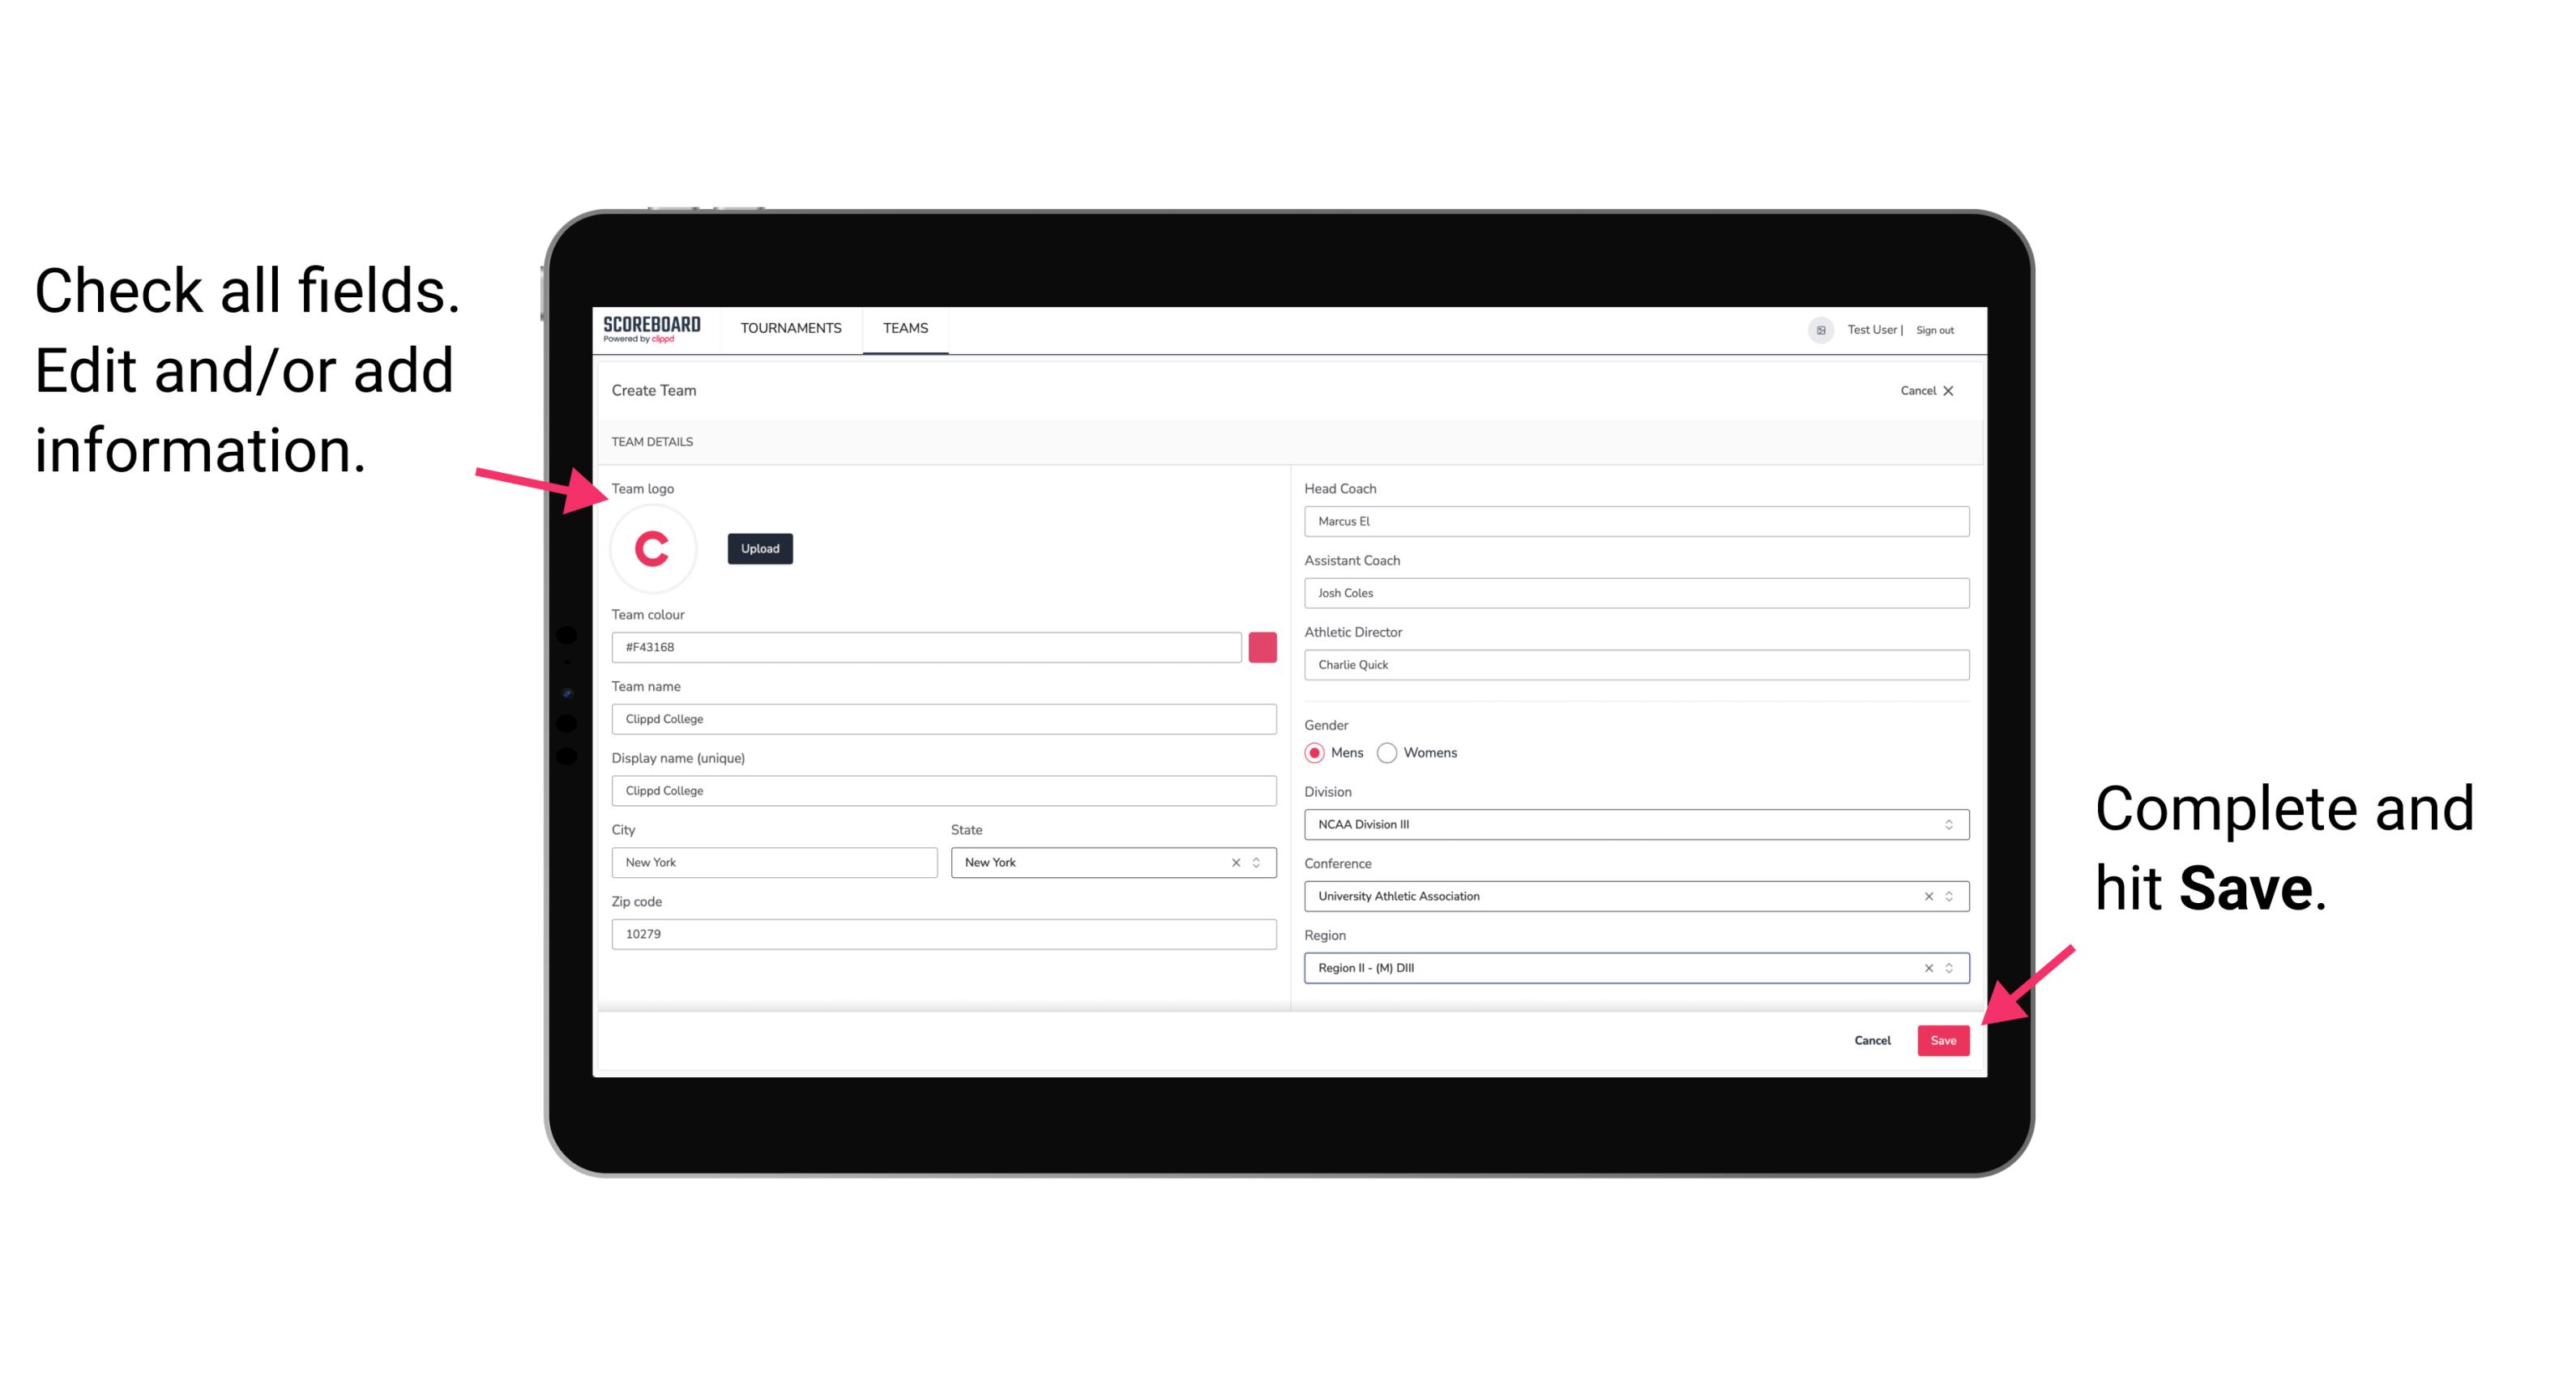
Task: Click the C team logo placeholder icon
Action: [653, 548]
